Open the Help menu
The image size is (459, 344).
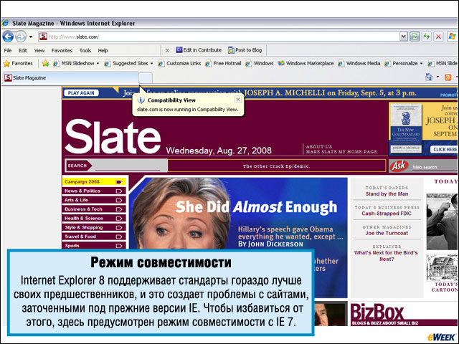[x=103, y=50]
